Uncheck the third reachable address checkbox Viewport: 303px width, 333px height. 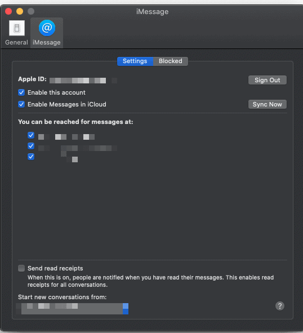31,157
